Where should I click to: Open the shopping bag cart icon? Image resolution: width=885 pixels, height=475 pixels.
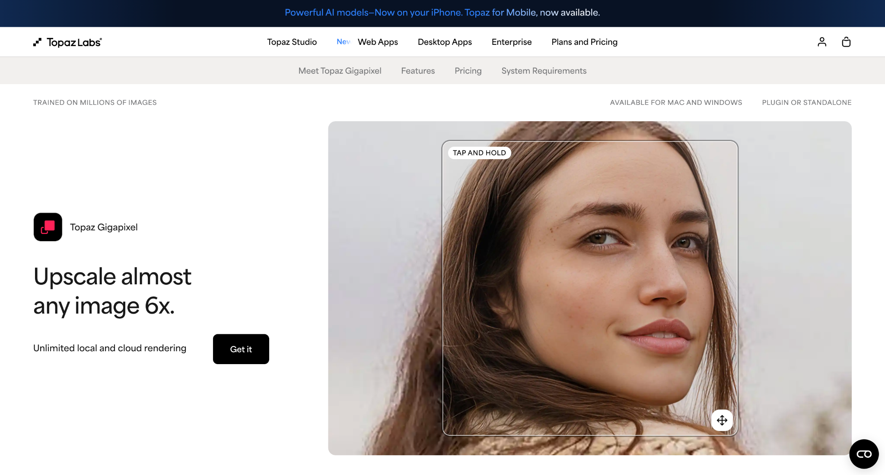(x=846, y=42)
